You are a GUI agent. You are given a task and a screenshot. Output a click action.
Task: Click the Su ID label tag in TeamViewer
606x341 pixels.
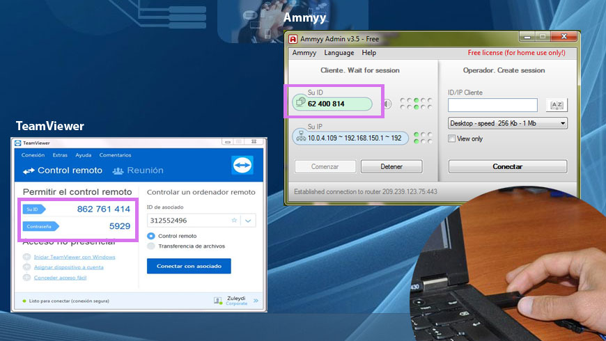point(33,209)
